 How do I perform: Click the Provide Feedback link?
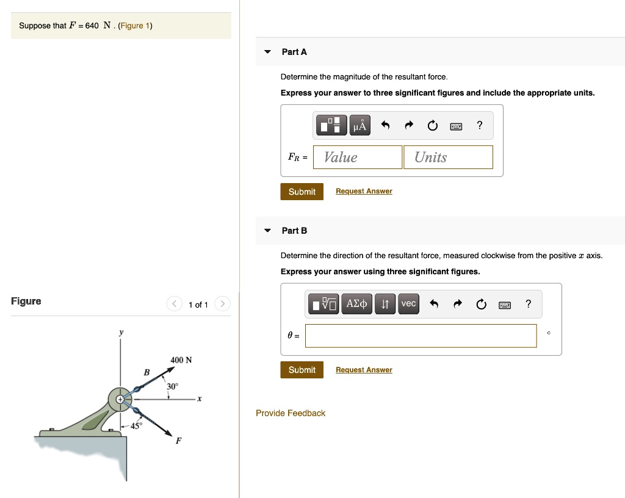coord(290,413)
